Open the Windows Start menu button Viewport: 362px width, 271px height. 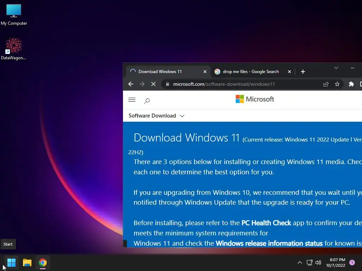click(11, 263)
